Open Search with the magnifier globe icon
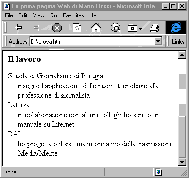 pos(116,28)
